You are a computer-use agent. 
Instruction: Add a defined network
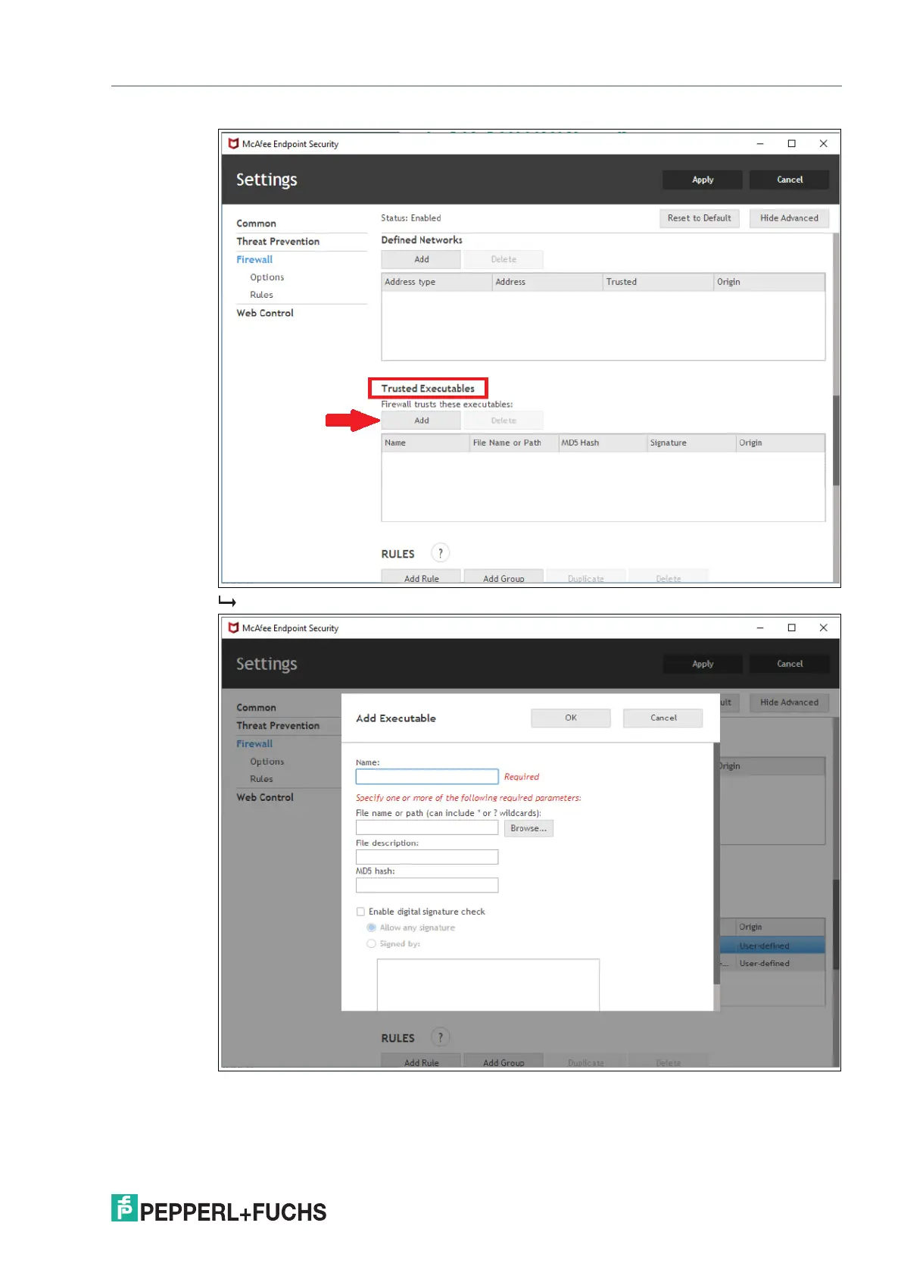click(421, 259)
